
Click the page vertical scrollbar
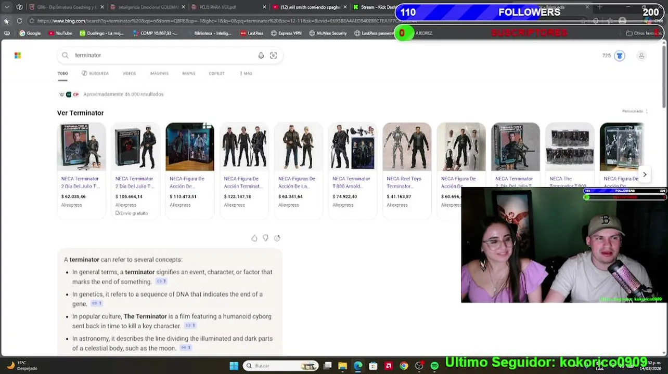click(x=664, y=78)
